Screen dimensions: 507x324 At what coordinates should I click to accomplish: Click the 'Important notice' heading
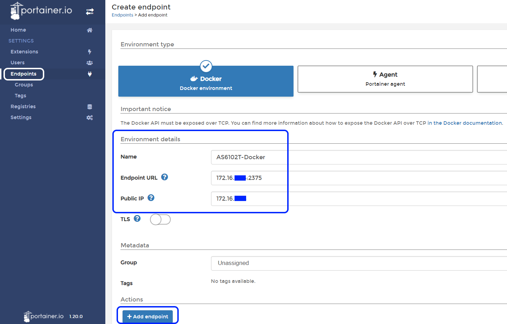pyautogui.click(x=146, y=109)
